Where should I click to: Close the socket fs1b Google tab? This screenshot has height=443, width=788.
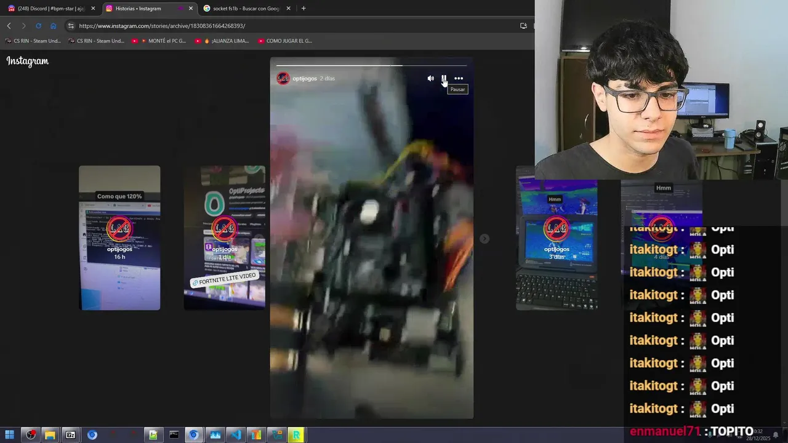pyautogui.click(x=287, y=9)
